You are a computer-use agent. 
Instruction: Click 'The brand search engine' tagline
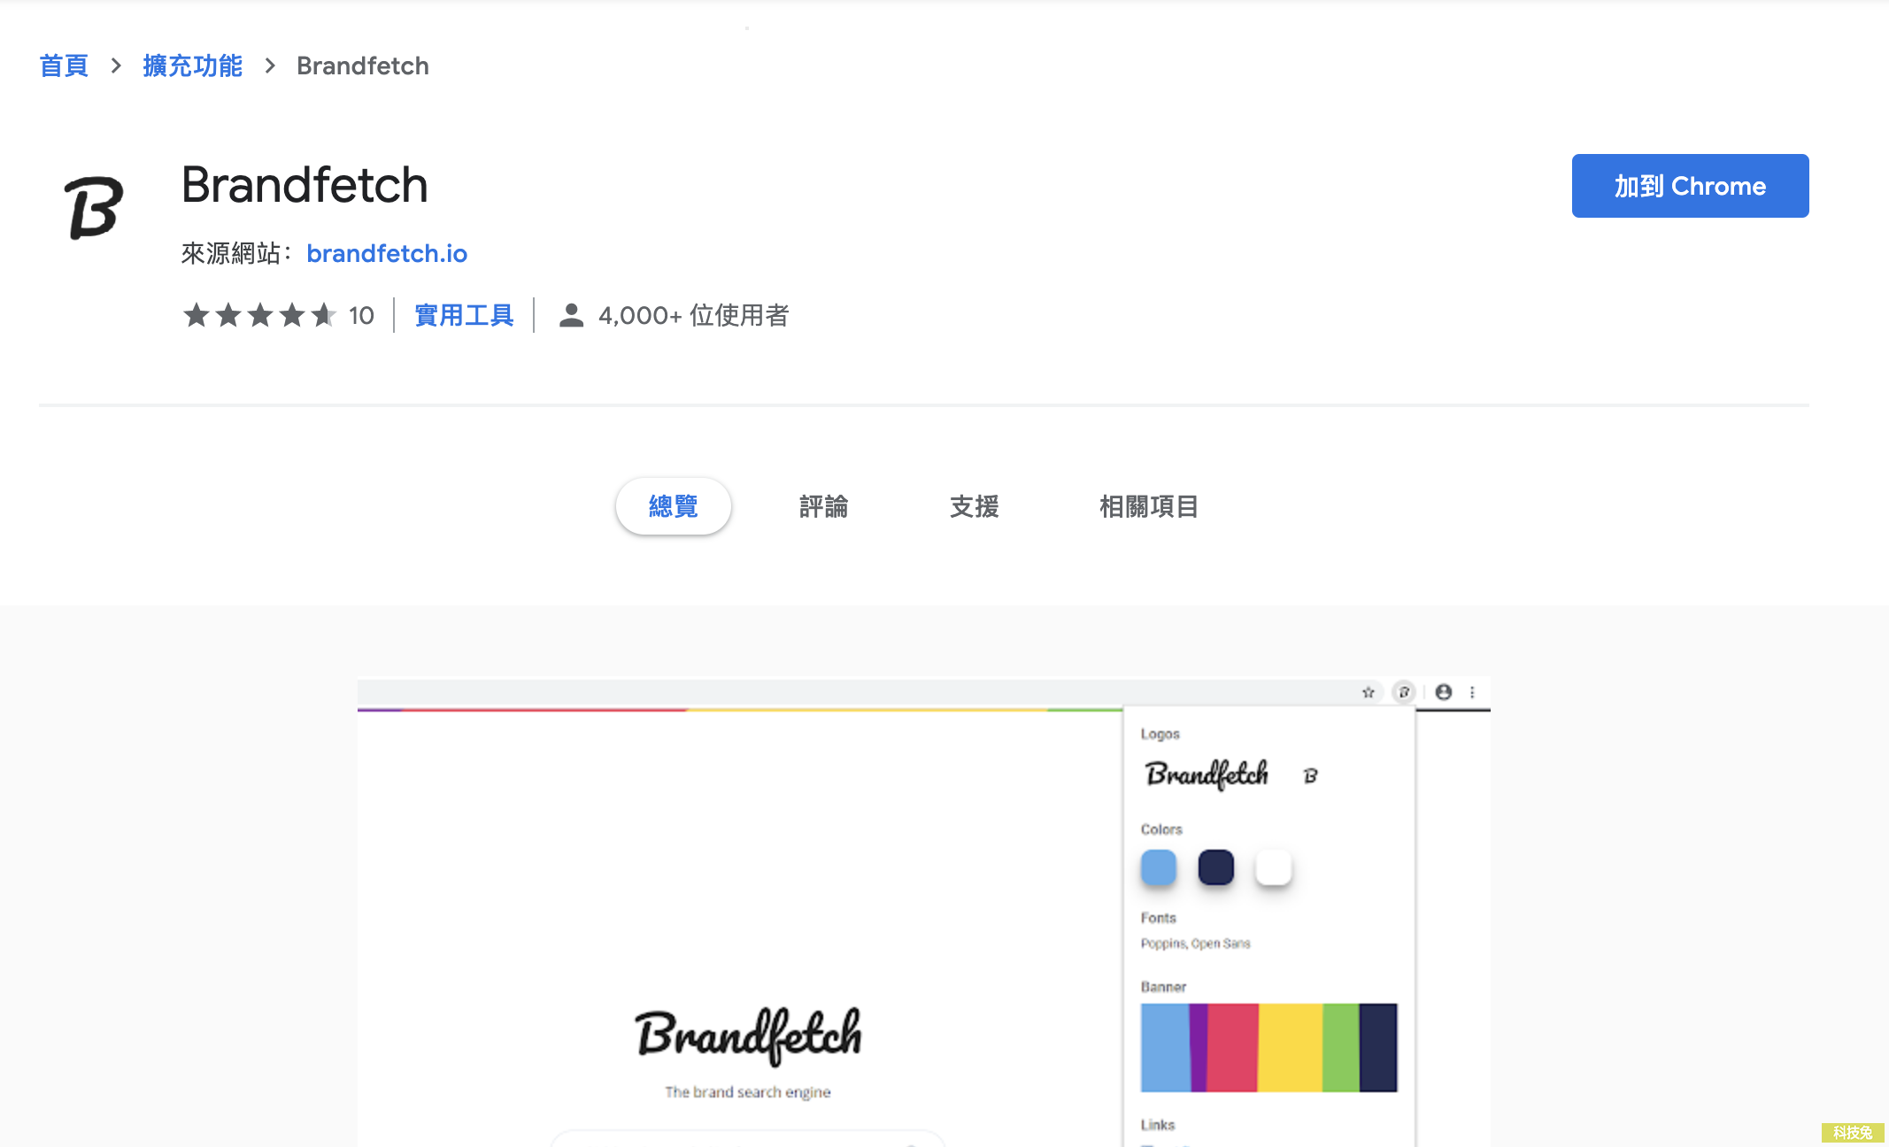tap(748, 1092)
